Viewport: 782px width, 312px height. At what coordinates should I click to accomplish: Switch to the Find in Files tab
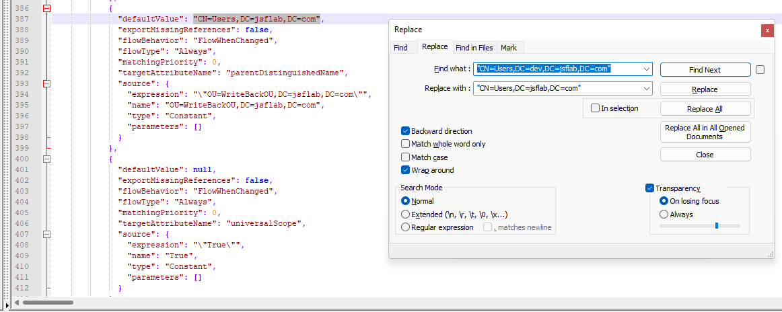tap(474, 48)
